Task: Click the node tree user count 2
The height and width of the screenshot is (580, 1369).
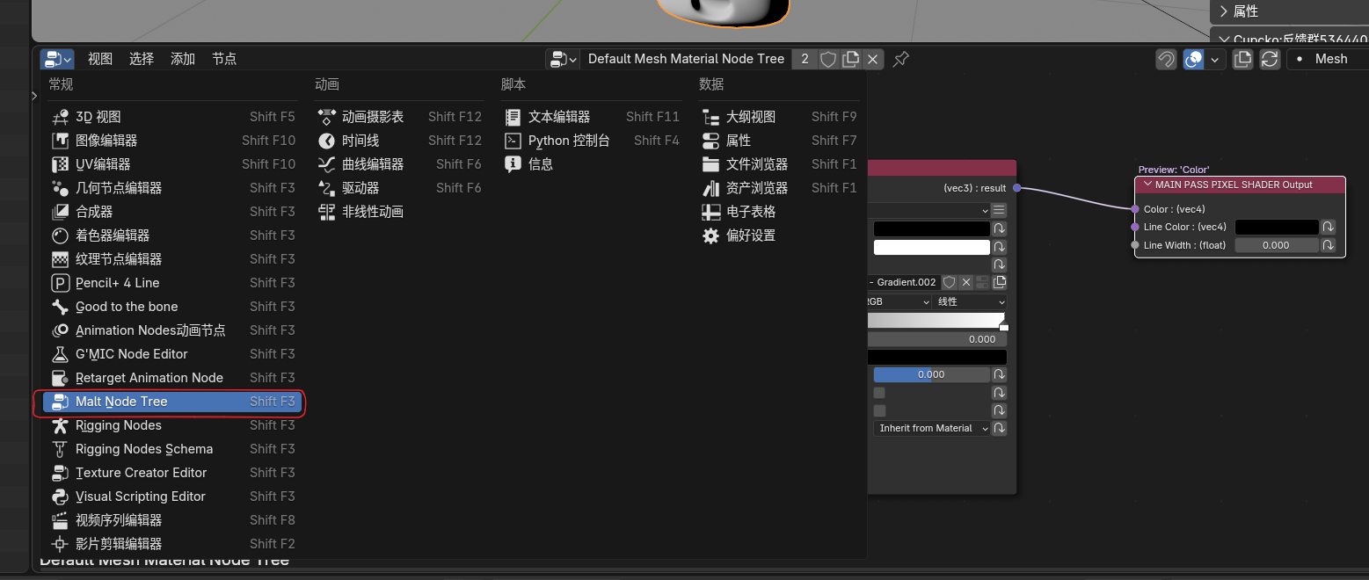Action: (x=805, y=59)
